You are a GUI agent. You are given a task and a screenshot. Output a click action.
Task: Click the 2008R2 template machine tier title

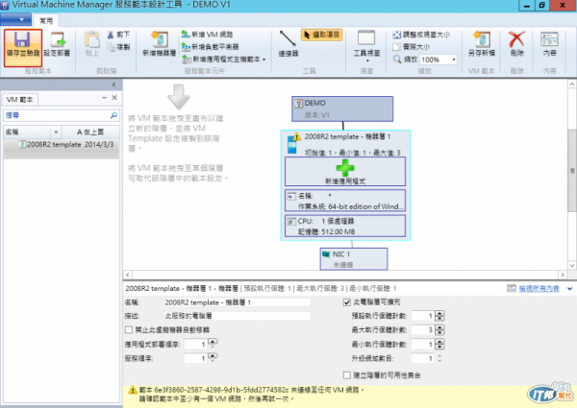tap(348, 136)
